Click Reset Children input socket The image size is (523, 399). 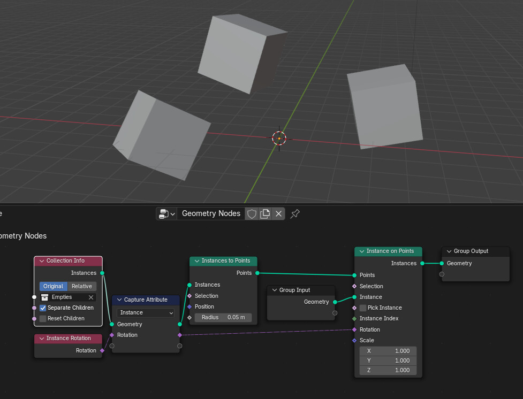[x=34, y=319]
